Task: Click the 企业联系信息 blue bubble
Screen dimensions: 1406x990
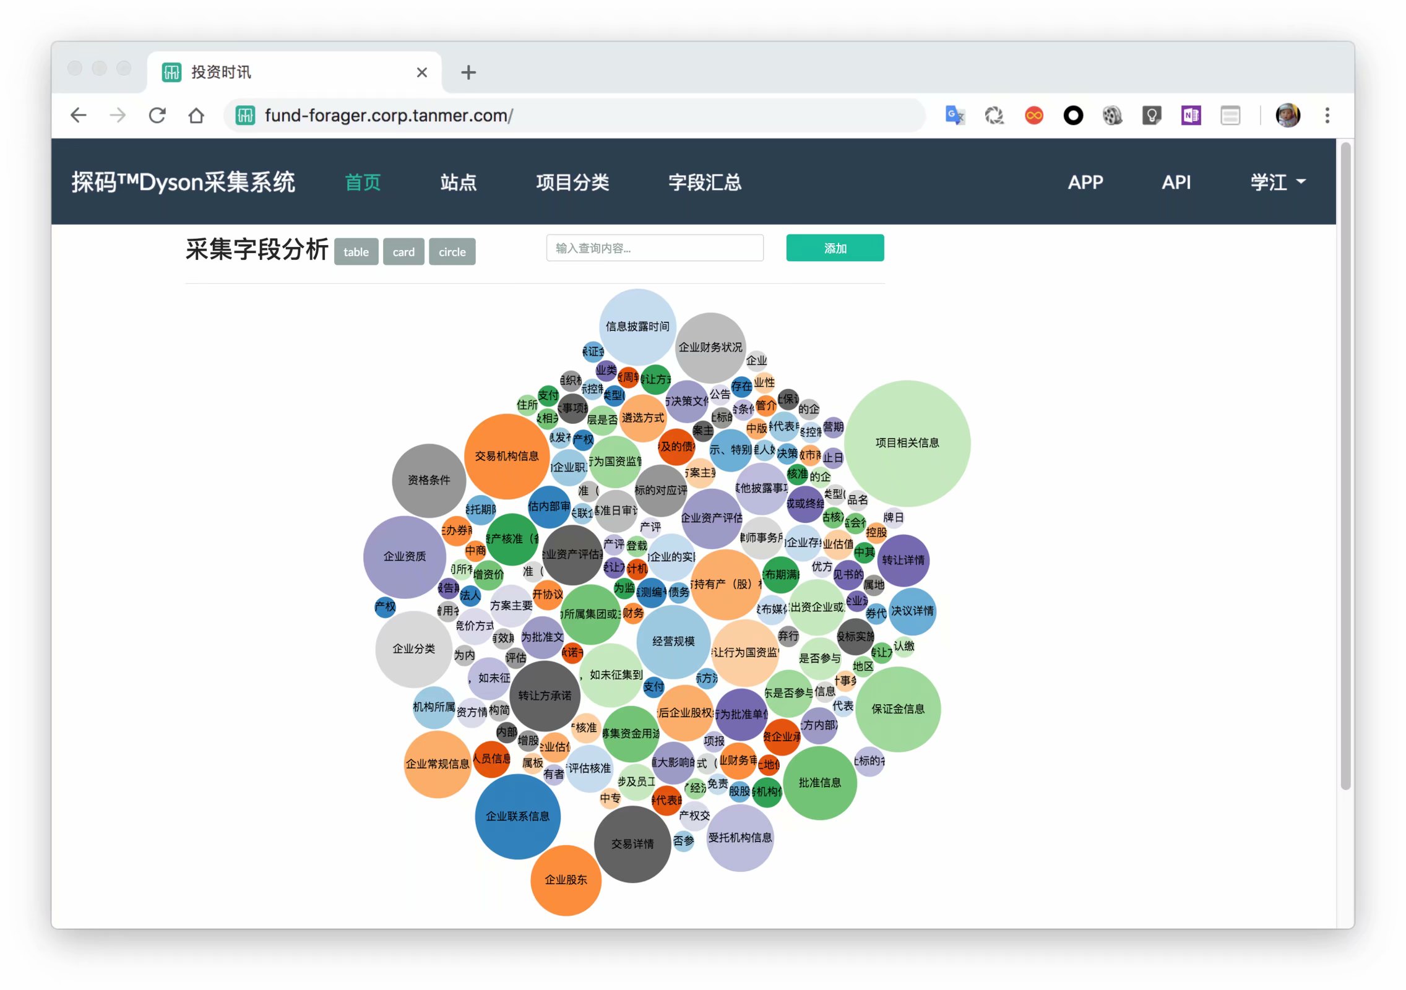Action: (x=518, y=817)
